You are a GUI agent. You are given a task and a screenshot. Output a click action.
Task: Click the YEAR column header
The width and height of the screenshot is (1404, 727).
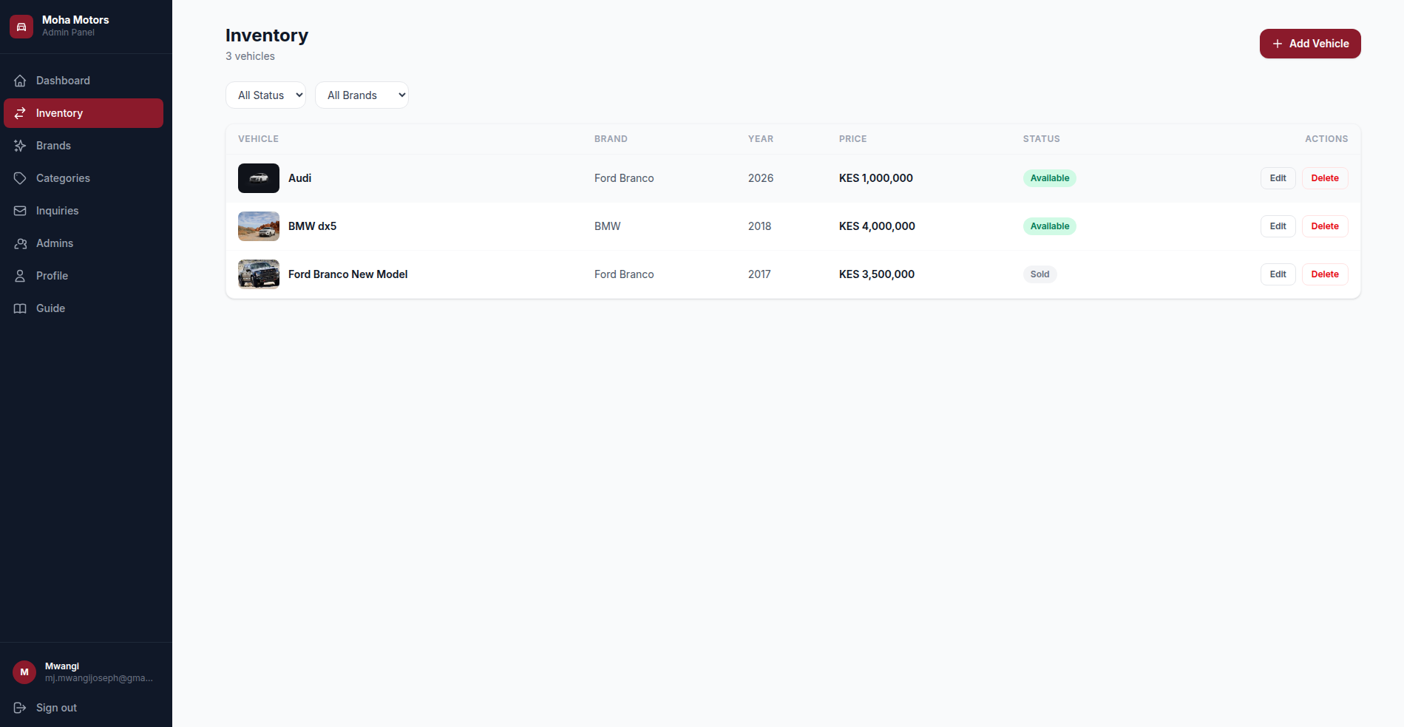click(761, 139)
